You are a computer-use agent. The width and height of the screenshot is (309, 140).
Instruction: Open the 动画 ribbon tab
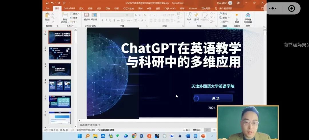pyautogui.click(x=116, y=9)
